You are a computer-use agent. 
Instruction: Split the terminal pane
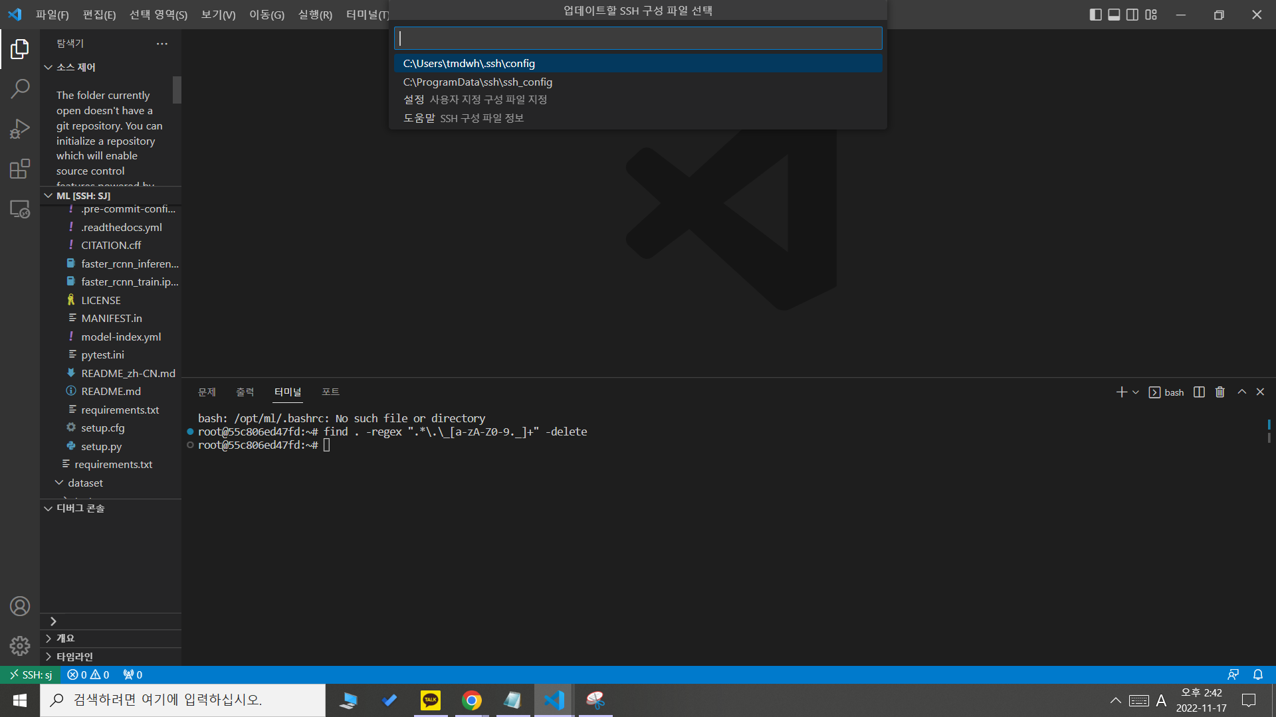click(x=1199, y=392)
